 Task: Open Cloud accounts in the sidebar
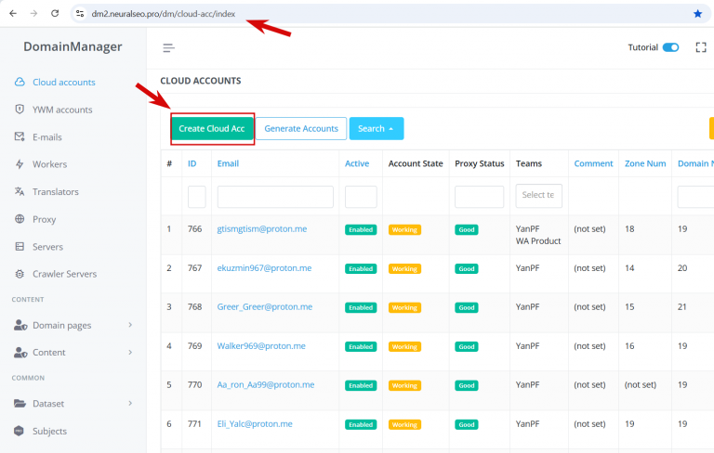[64, 83]
